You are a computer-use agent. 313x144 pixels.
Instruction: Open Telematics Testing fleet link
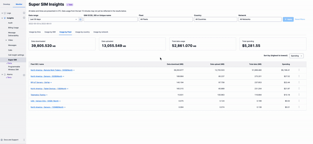pyautogui.click(x=39, y=95)
